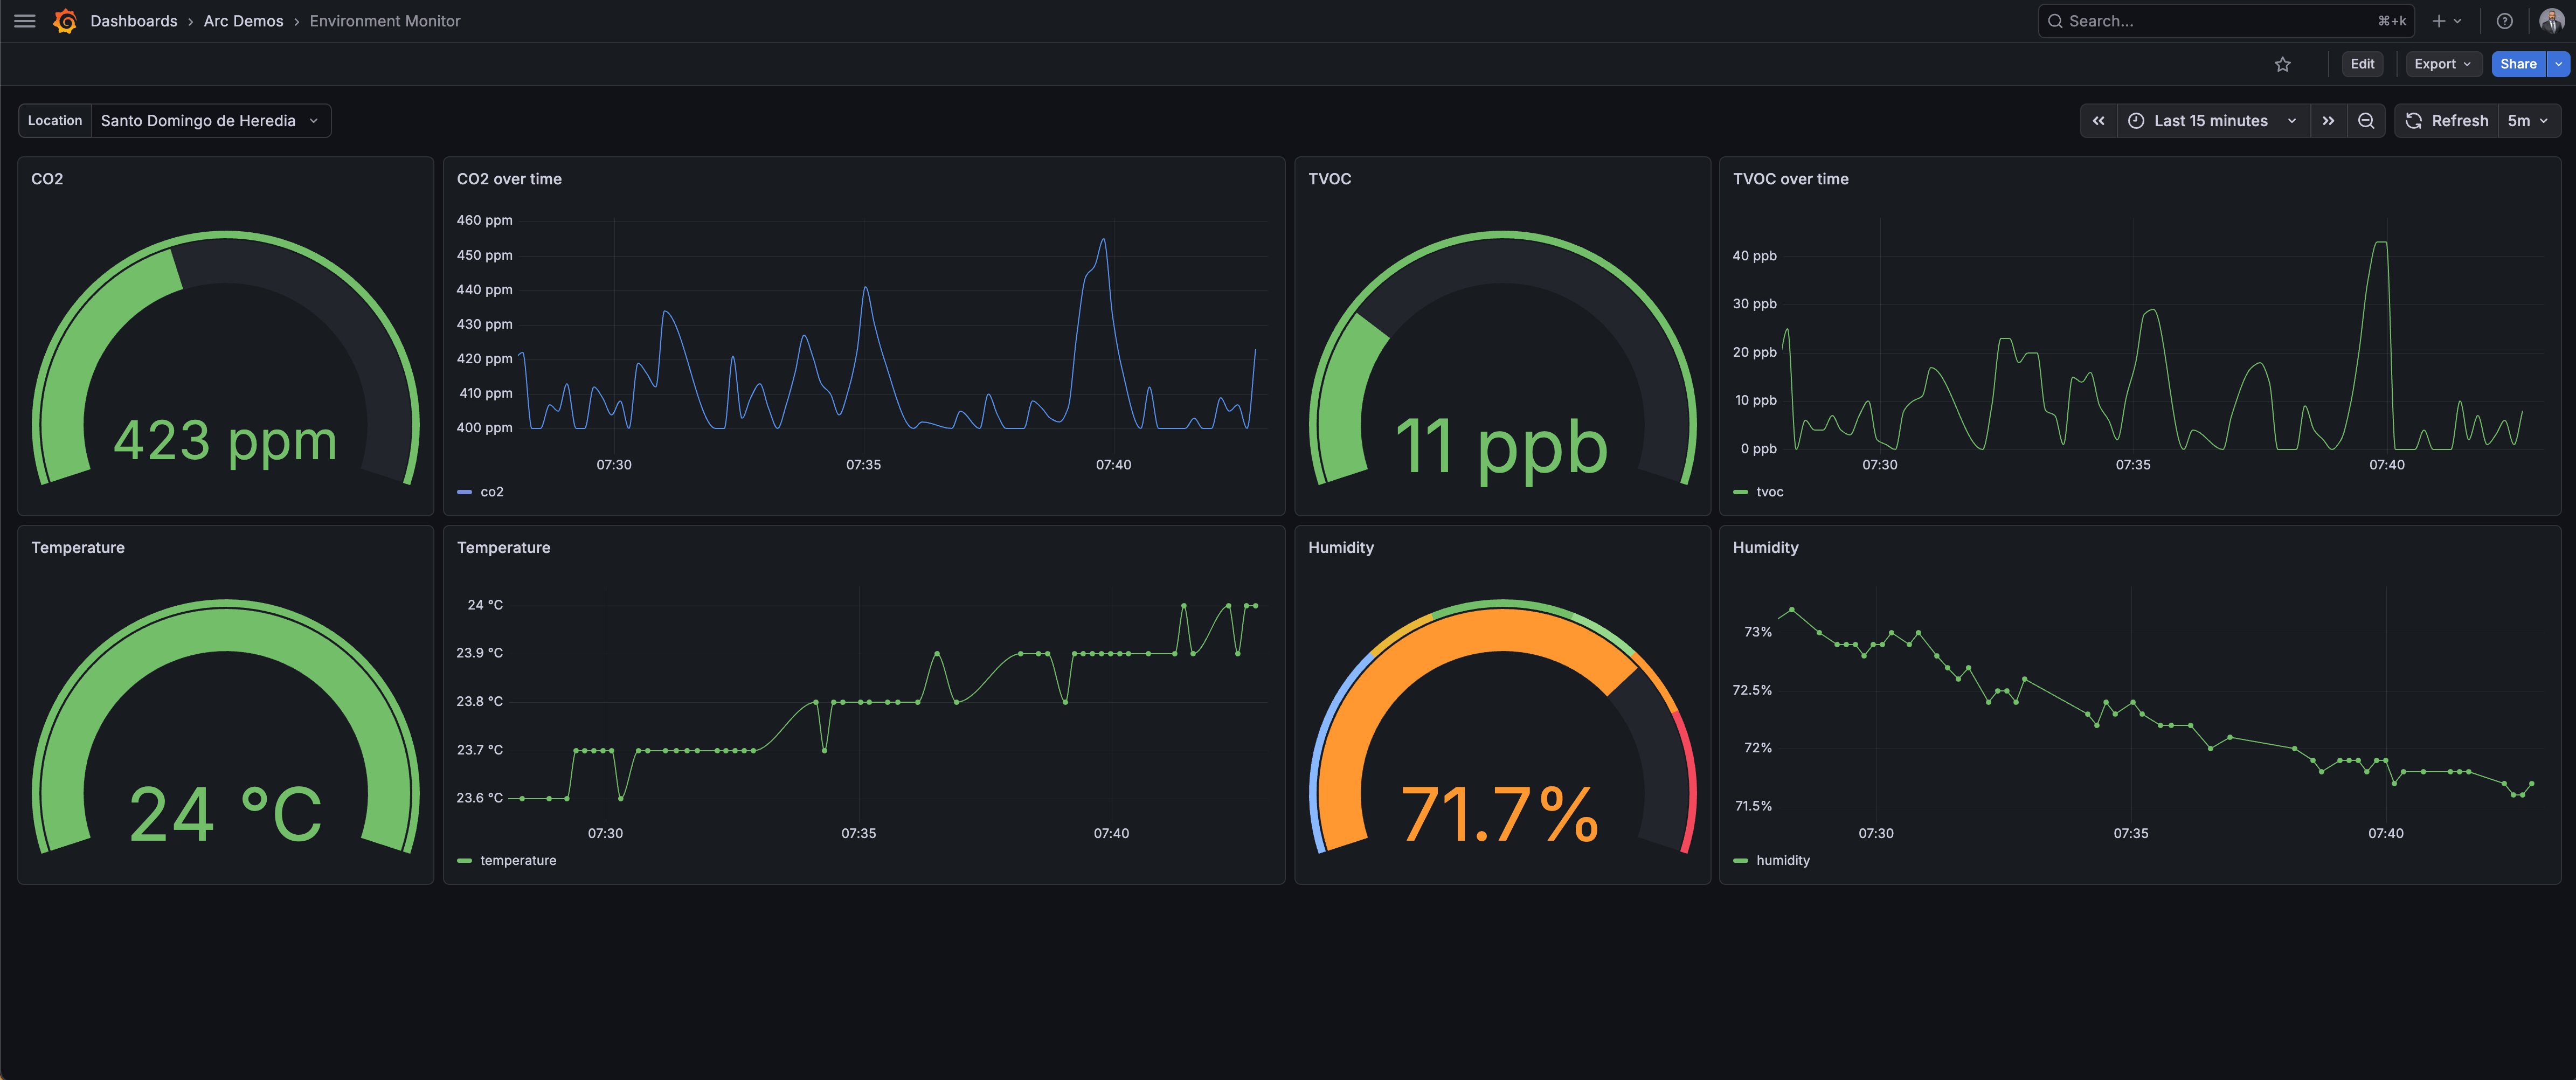Open the hamburger navigation menu
This screenshot has width=2576, height=1080.
[24, 21]
